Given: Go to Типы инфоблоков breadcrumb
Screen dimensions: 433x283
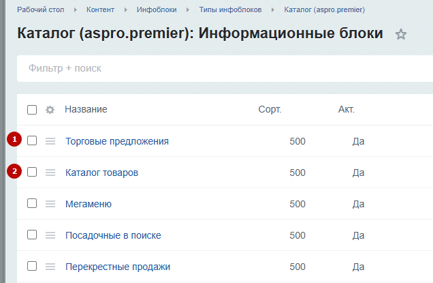Looking at the screenshot, I should [230, 10].
